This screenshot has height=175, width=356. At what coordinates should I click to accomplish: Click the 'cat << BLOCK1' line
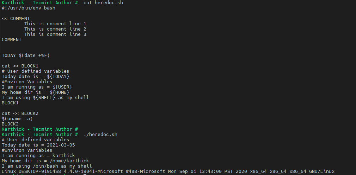coord(20,66)
